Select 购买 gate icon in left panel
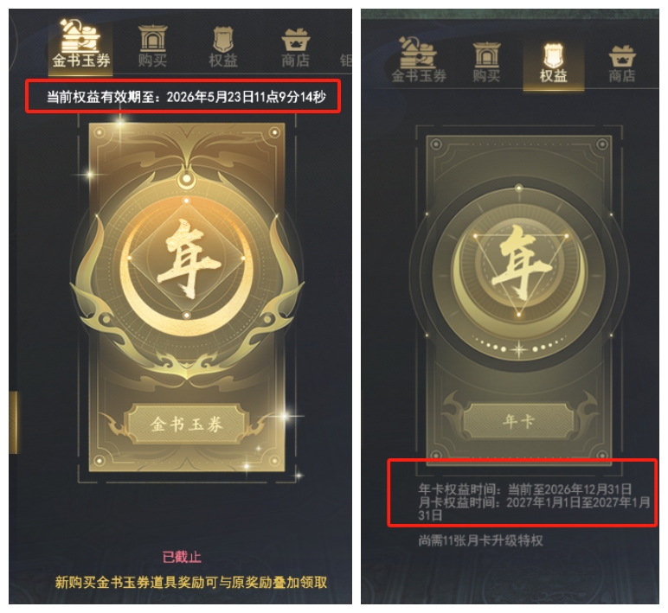This screenshot has width=668, height=613. pos(152,39)
